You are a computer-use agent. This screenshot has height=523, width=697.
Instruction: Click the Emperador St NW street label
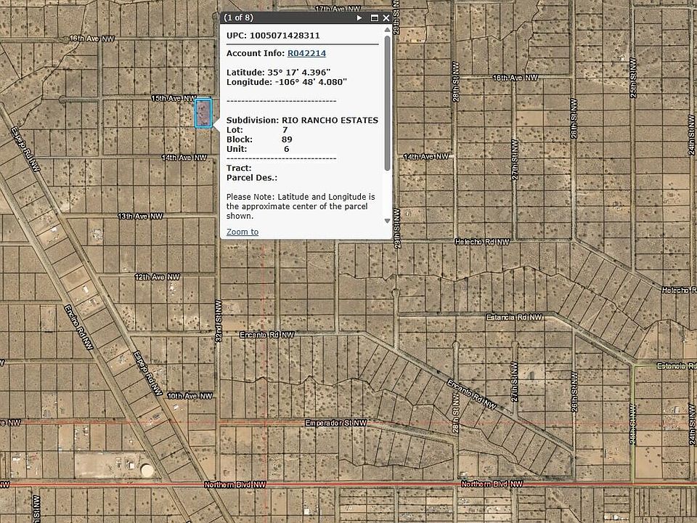(x=335, y=422)
